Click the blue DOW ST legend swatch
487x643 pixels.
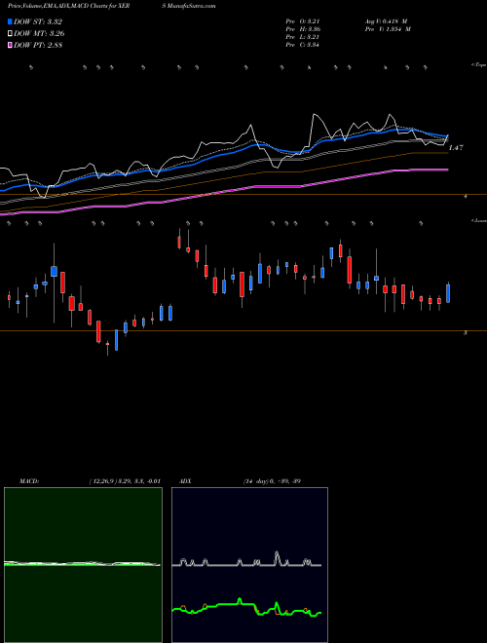pyautogui.click(x=10, y=21)
